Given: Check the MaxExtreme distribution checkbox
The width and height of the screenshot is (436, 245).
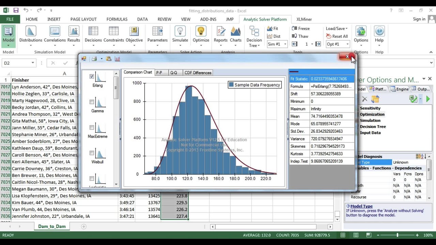Looking at the screenshot, I should coord(92,127).
